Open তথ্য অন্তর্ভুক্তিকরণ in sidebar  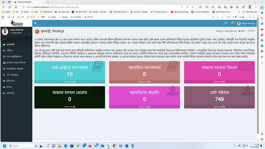coord(16,57)
